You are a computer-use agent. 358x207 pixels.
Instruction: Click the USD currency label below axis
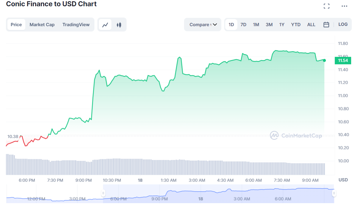343,180
